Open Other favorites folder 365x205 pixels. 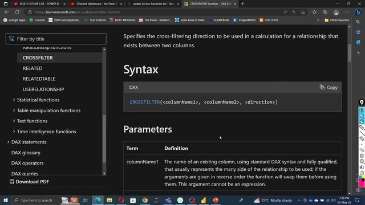[336, 20]
